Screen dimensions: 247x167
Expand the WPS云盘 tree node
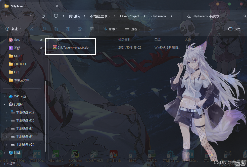5,96
